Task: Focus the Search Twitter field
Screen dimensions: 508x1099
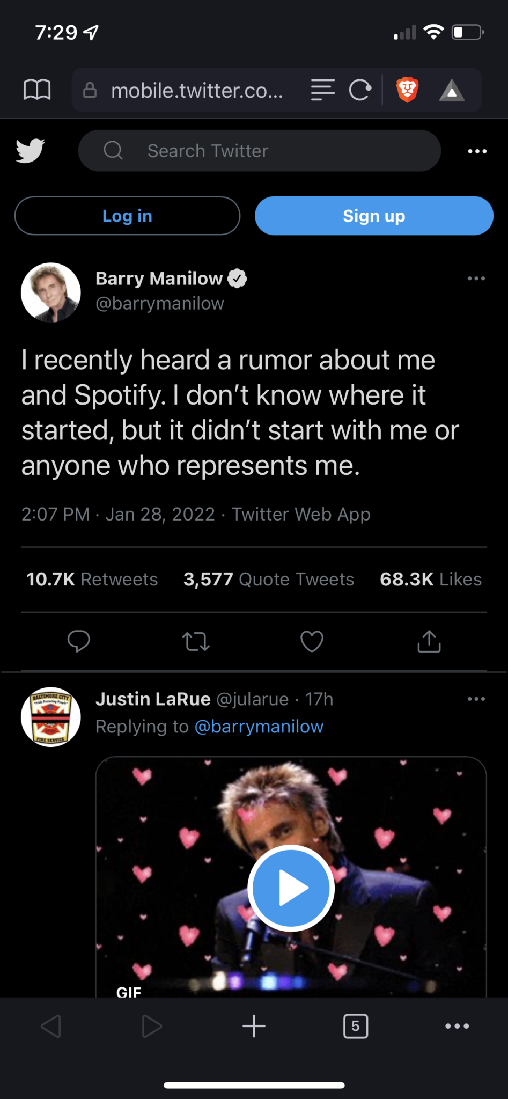Action: tap(260, 151)
